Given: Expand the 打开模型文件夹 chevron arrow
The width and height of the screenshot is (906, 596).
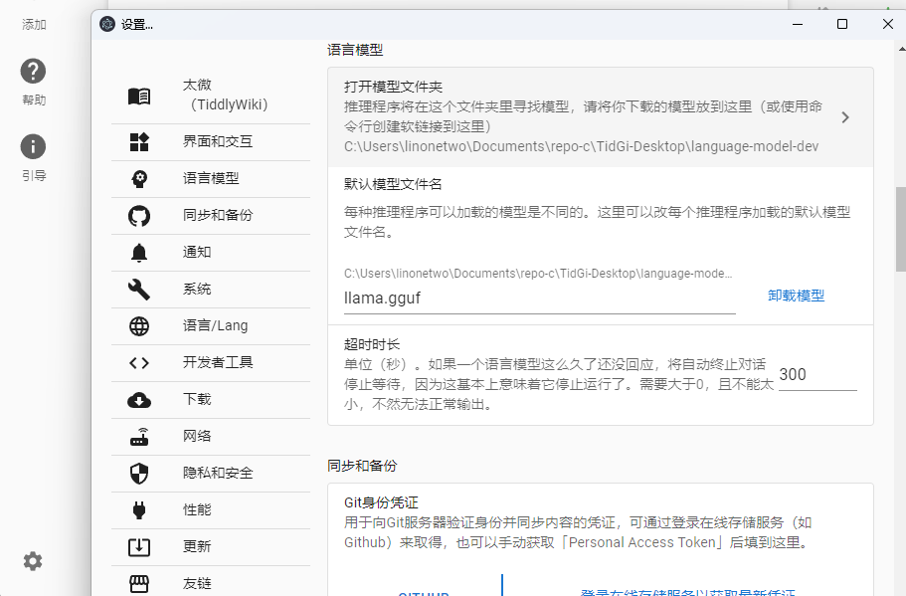Looking at the screenshot, I should point(844,117).
